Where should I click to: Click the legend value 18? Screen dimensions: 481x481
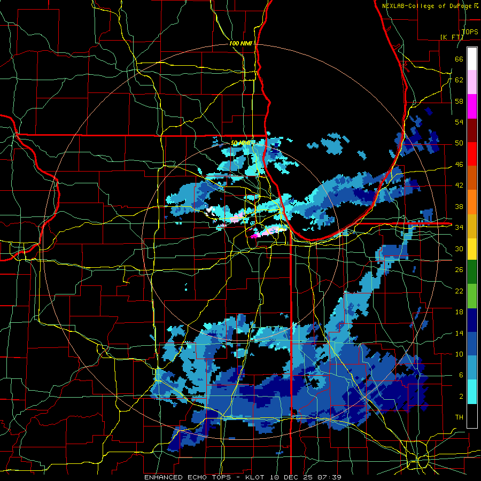click(x=459, y=312)
